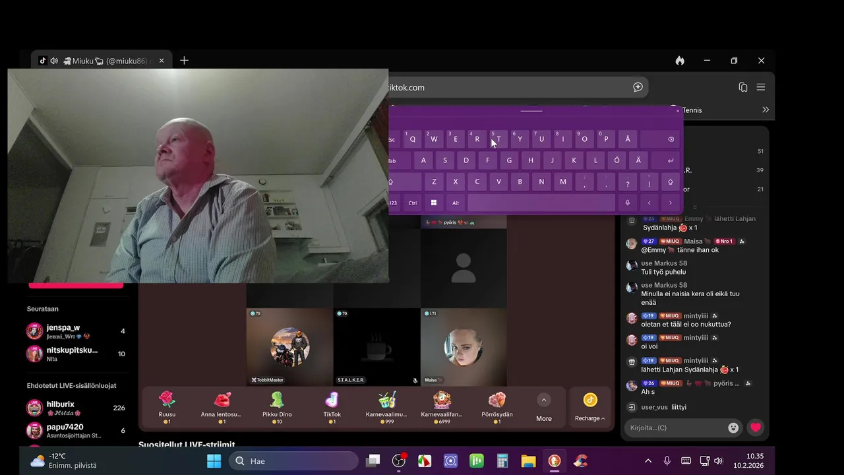Open Windows Start menu
This screenshot has width=844, height=475.
pos(214,460)
